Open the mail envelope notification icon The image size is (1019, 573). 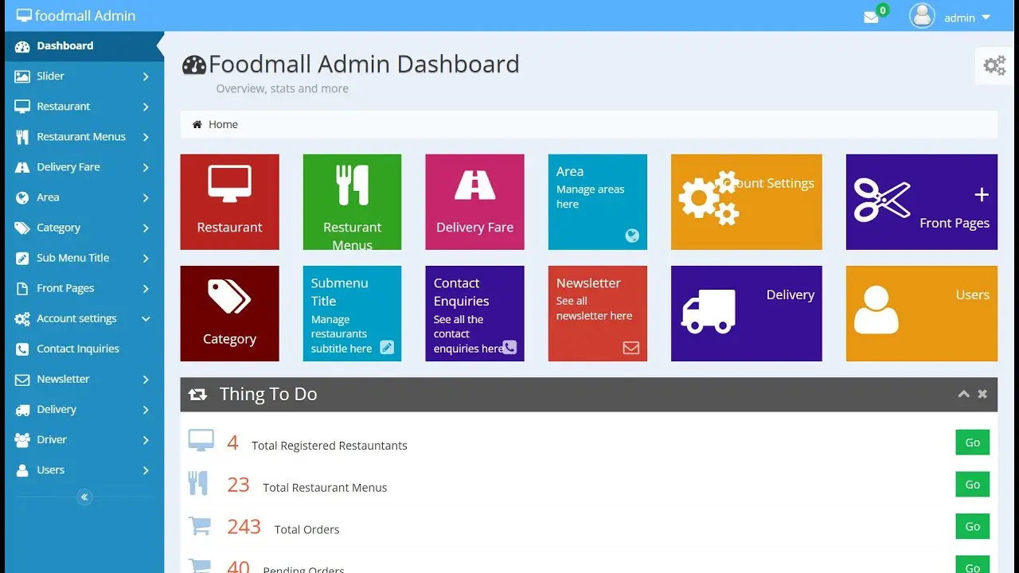click(871, 18)
